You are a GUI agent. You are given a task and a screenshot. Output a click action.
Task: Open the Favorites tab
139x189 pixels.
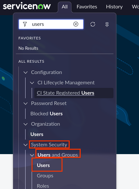click(x=87, y=7)
